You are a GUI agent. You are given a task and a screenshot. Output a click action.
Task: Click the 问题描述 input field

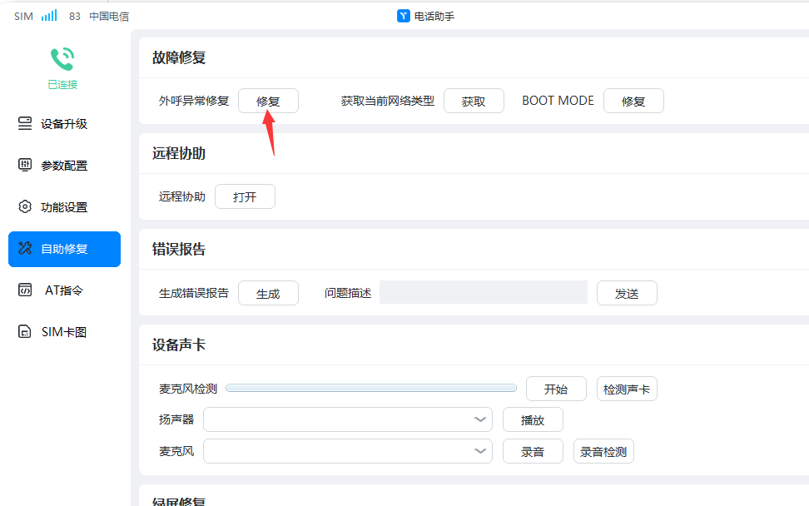tap(484, 292)
